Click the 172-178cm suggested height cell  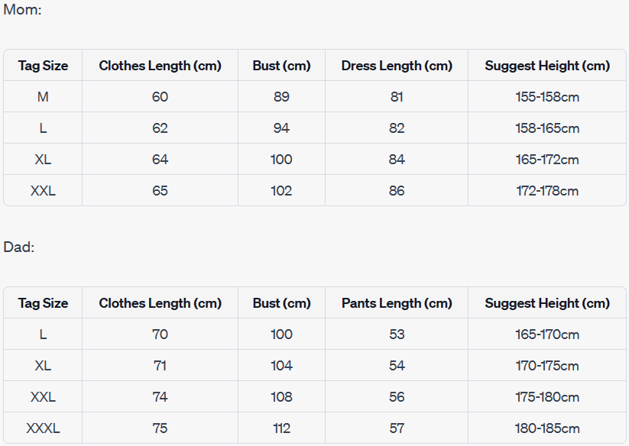[547, 191]
